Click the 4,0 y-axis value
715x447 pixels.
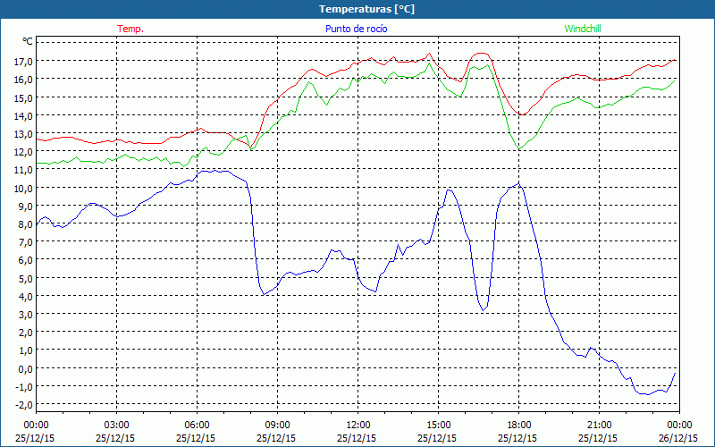coord(27,296)
